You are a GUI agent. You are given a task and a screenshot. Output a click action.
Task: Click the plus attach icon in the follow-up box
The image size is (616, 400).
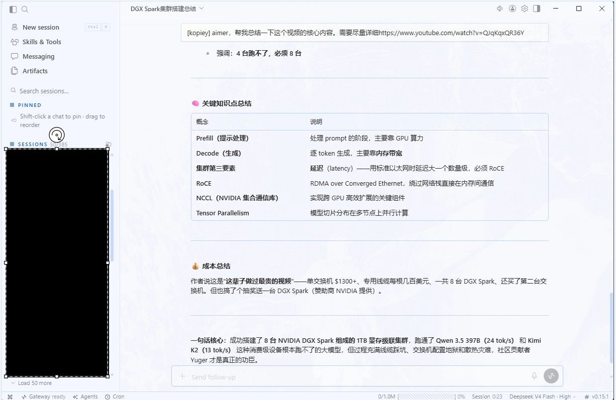pyautogui.click(x=182, y=376)
